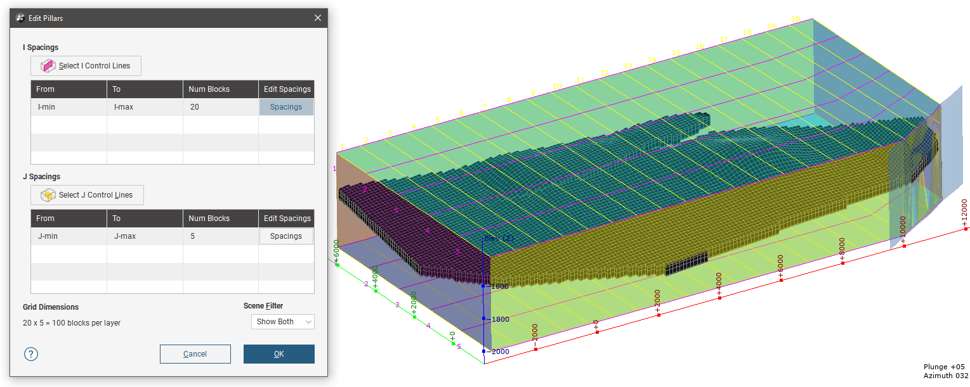The height and width of the screenshot is (387, 970).
Task: Click the yellow block icon for J Control Lines
Action: click(x=48, y=195)
